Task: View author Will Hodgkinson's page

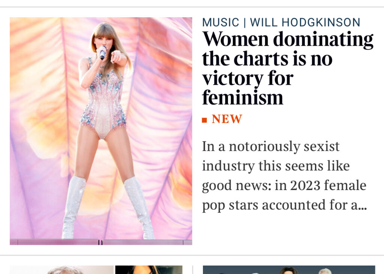Action: (305, 22)
